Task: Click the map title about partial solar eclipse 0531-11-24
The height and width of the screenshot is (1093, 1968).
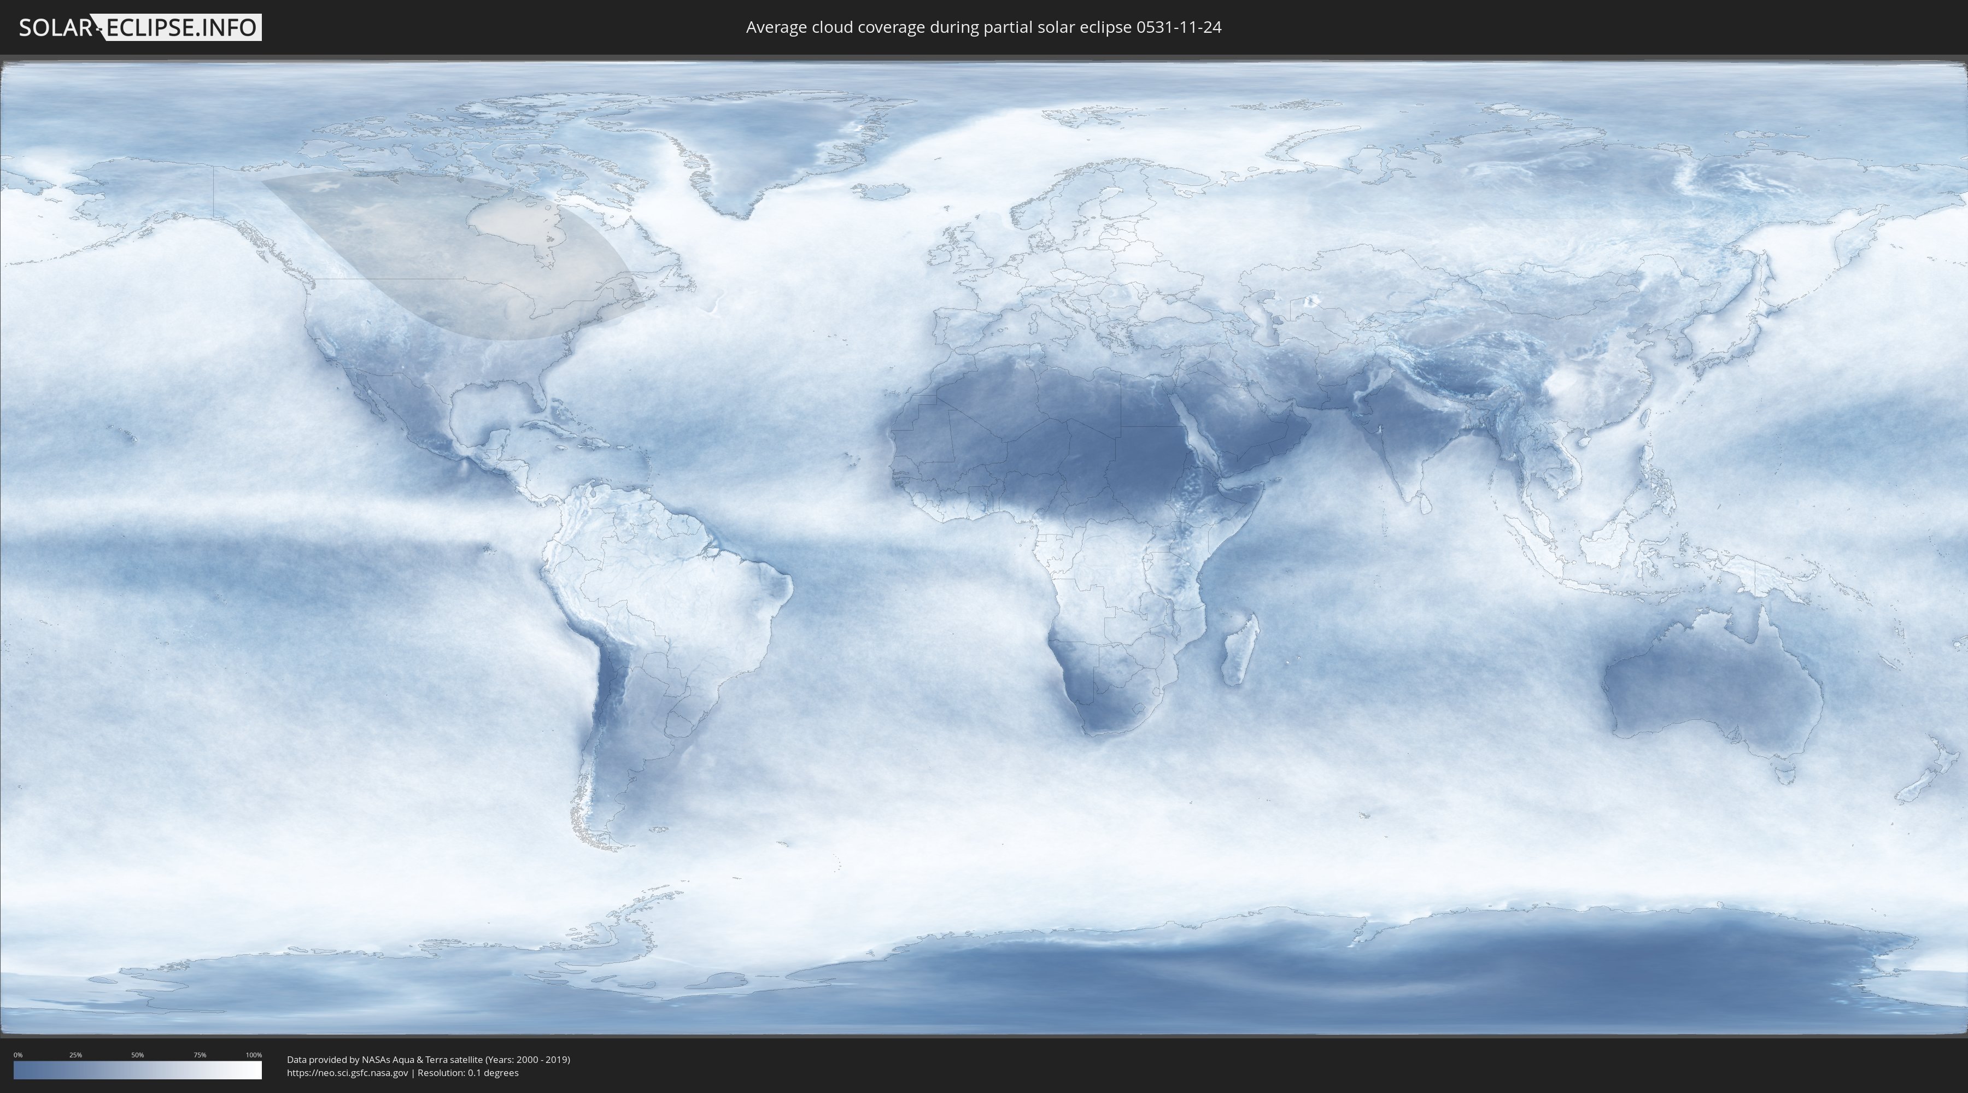Action: tap(983, 27)
